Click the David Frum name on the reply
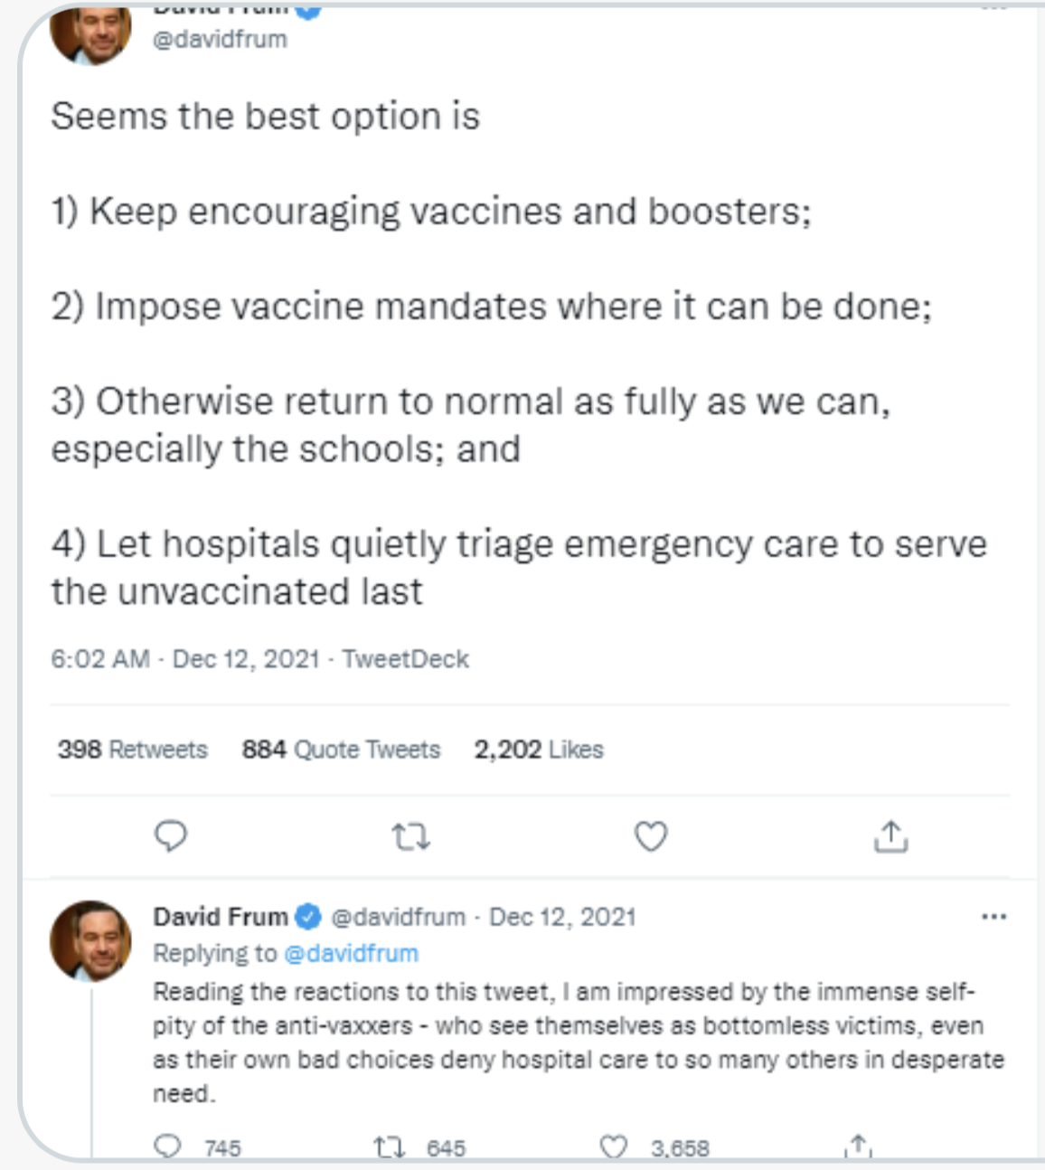Viewport: 1045px width, 1170px height. [x=221, y=917]
